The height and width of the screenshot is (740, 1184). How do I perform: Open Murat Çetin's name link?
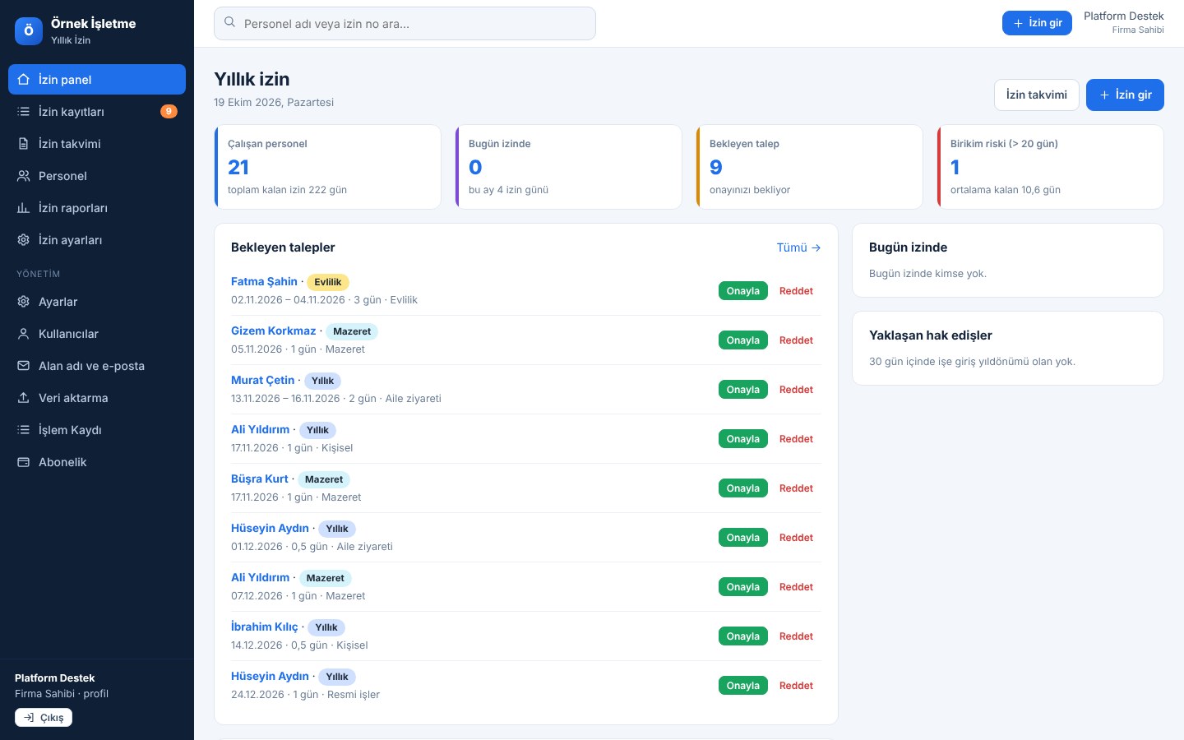coord(262,380)
